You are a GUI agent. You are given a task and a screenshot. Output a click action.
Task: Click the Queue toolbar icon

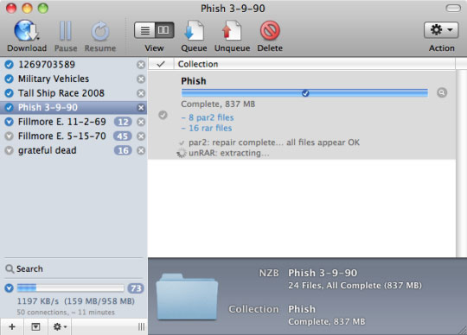pos(194,30)
